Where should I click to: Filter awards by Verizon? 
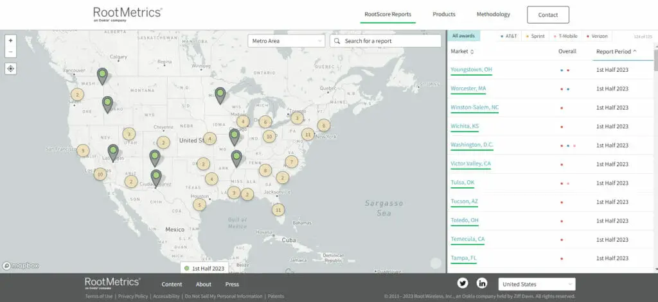click(x=597, y=36)
